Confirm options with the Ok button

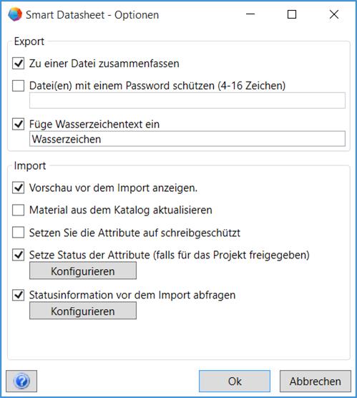(x=235, y=381)
